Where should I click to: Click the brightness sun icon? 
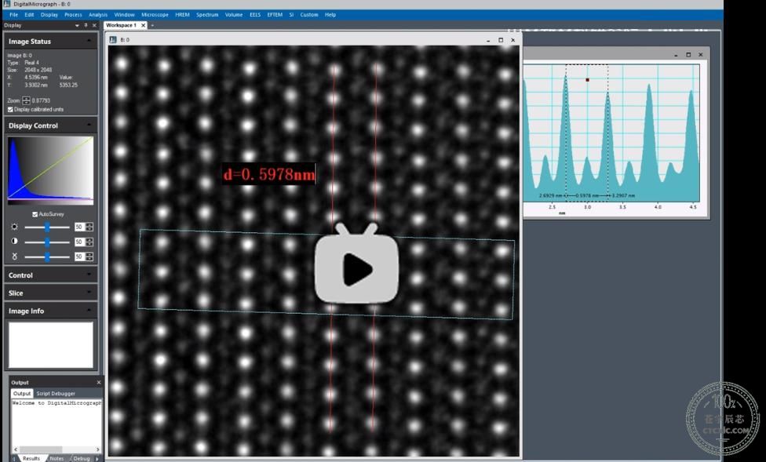pos(14,227)
